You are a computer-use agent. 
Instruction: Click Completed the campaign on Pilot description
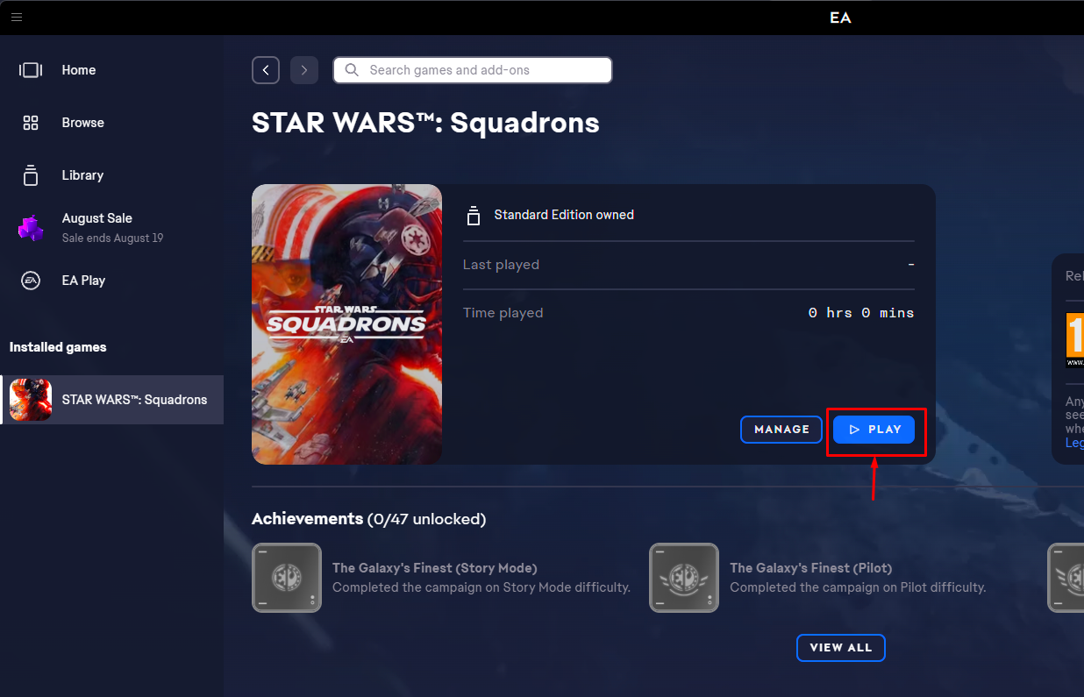click(858, 587)
